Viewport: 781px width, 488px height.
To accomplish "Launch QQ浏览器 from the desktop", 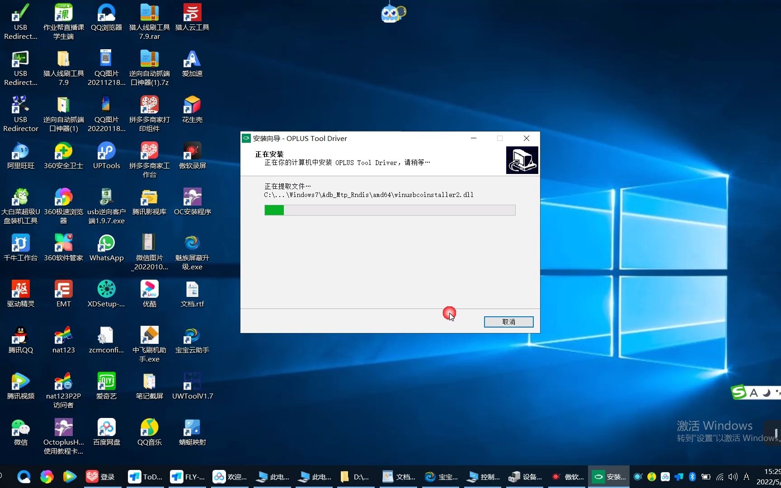I will [x=106, y=17].
